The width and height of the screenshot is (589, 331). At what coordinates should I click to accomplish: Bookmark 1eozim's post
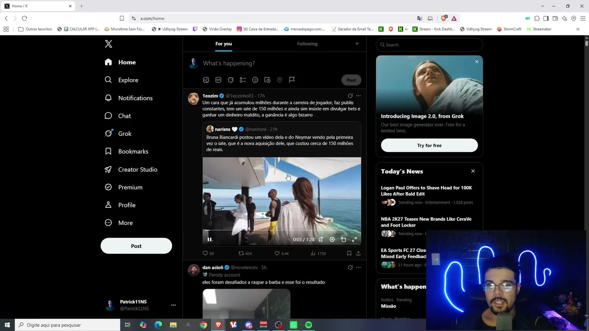point(349,253)
